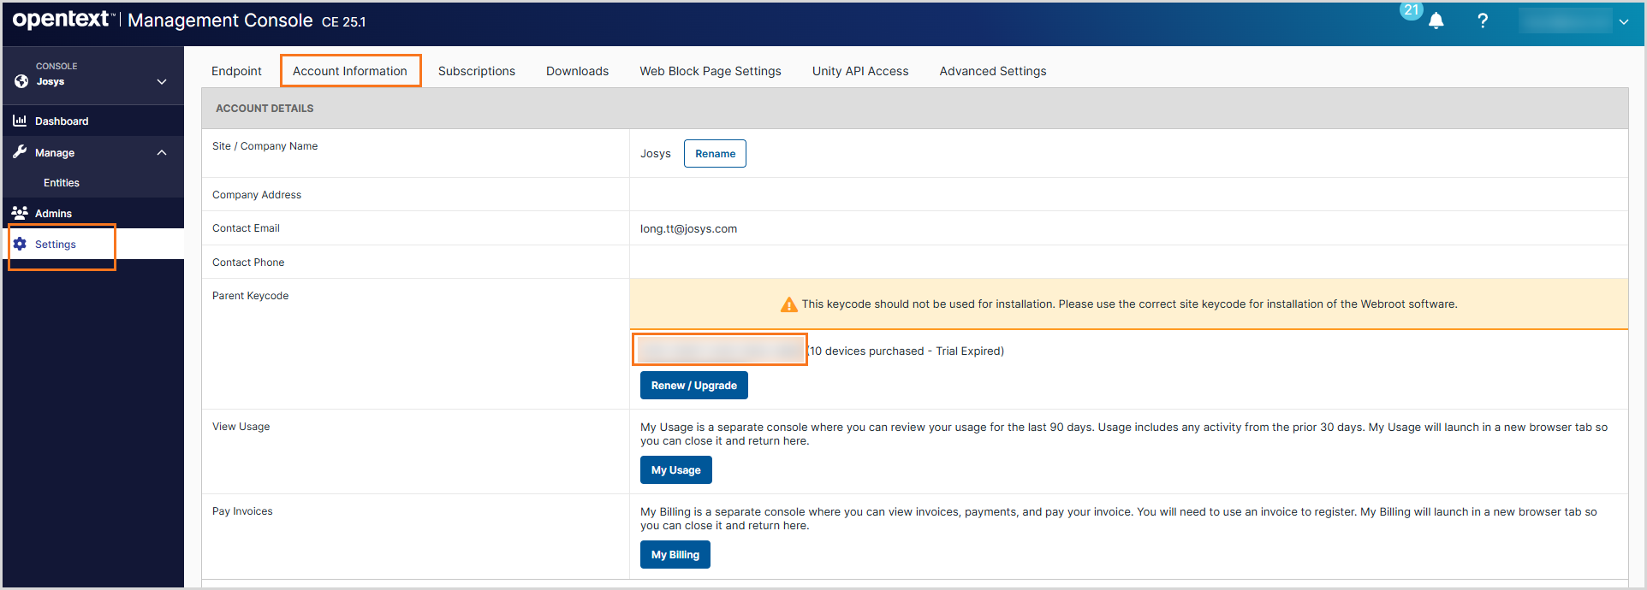
Task: Click contact email long.tt@josys.com
Action: coord(688,228)
